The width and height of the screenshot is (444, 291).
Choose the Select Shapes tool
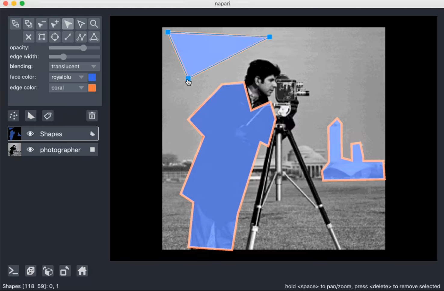pos(68,24)
